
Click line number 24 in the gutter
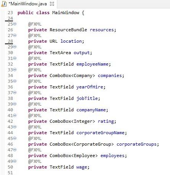[x=10, y=18]
